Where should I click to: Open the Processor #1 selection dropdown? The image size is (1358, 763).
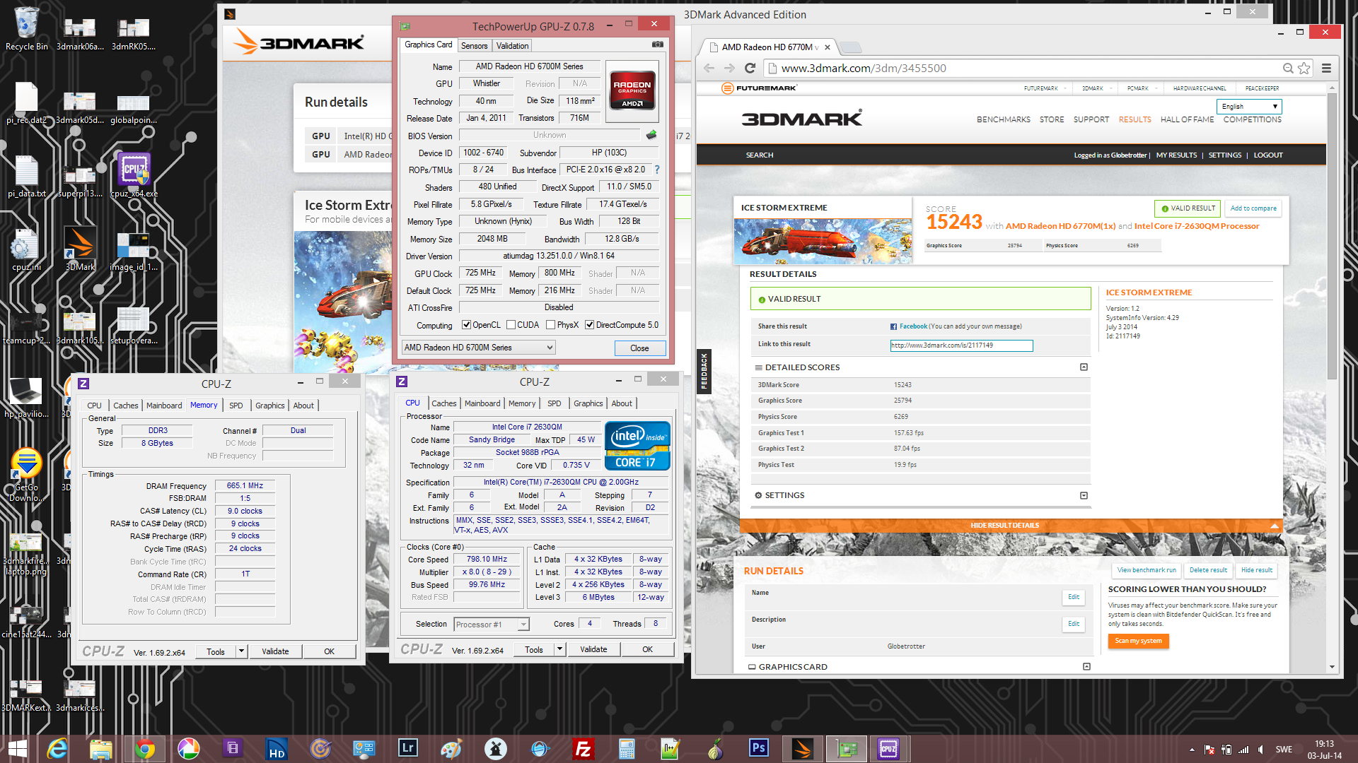pyautogui.click(x=492, y=625)
